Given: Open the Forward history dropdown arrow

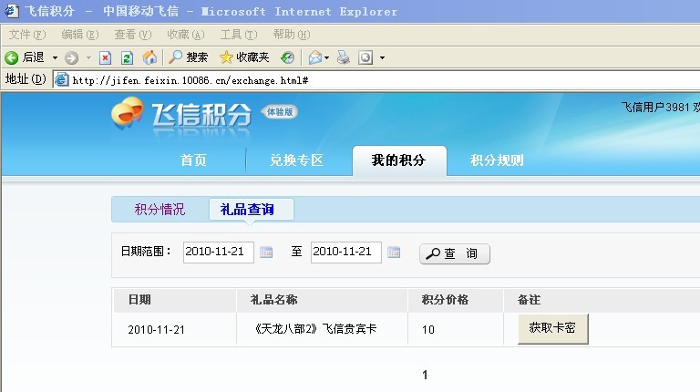Looking at the screenshot, I should tap(88, 58).
